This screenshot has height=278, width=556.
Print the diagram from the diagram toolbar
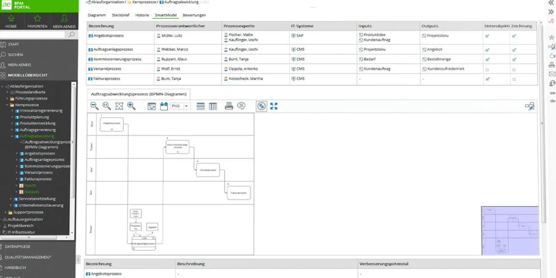click(229, 106)
